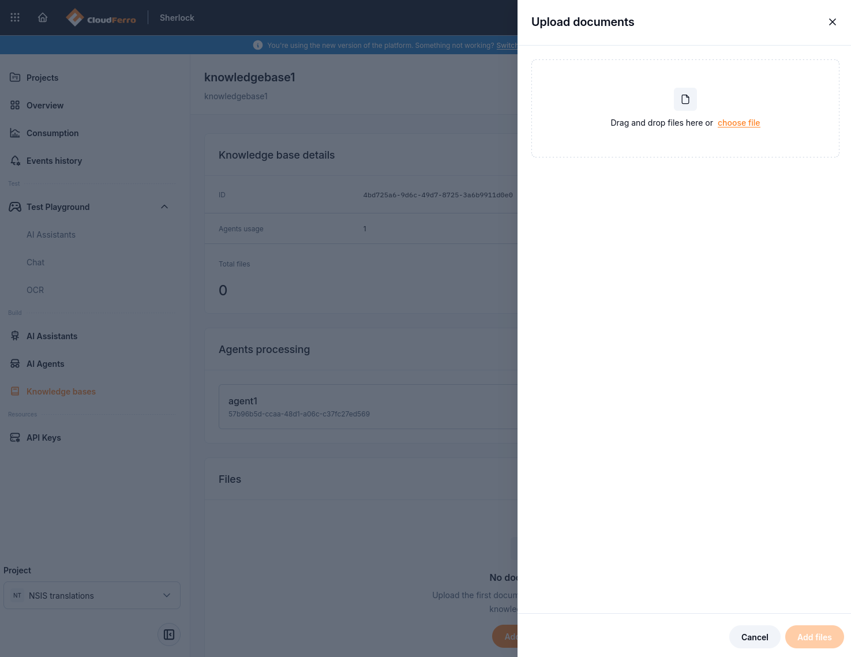Click the Overview sidebar icon

(x=15, y=105)
